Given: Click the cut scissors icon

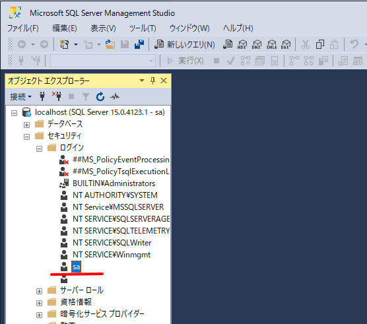Looking at the screenshot, I should (x=306, y=44).
